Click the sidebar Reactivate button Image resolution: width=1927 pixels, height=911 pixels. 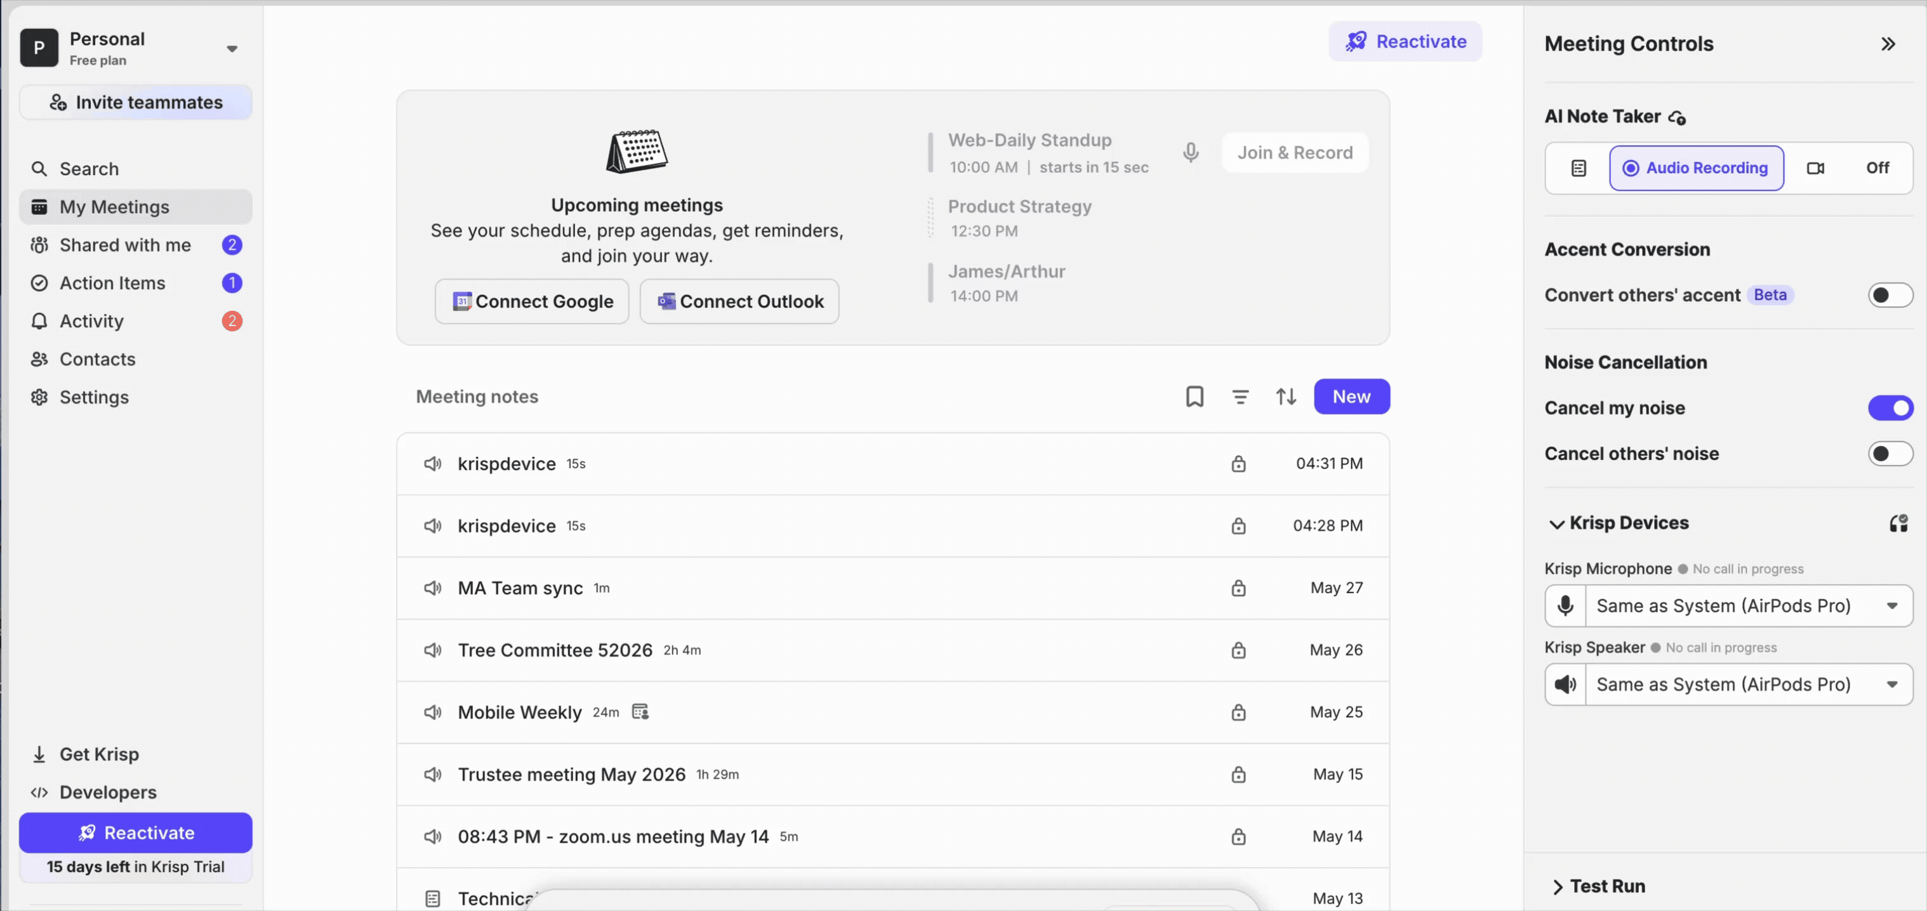click(135, 833)
